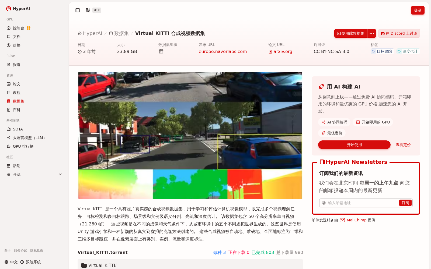
Task: Click the 做种 3 seeding count
Action: [219, 252]
